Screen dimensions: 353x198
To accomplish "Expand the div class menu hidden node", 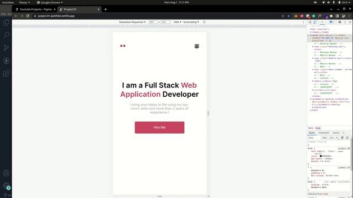I will [313, 70].
